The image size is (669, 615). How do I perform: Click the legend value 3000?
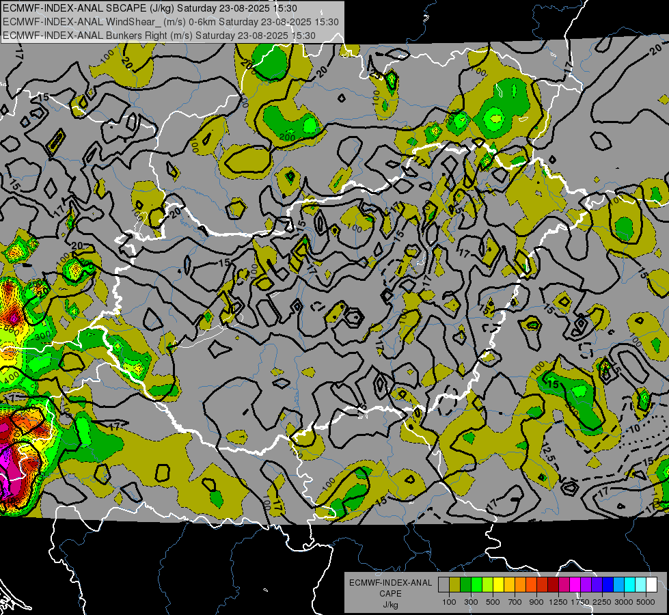coord(624,602)
